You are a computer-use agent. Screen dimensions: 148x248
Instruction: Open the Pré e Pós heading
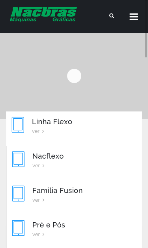coord(49,225)
